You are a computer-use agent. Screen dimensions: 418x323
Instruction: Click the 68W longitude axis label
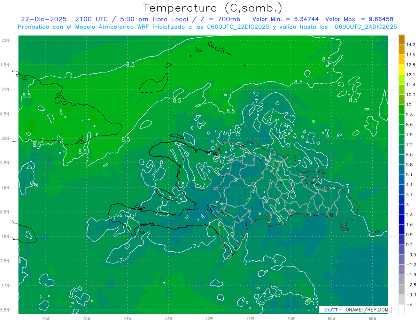[372, 318]
